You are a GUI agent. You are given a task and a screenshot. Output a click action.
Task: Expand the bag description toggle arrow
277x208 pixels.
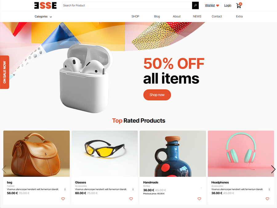(x=65, y=189)
